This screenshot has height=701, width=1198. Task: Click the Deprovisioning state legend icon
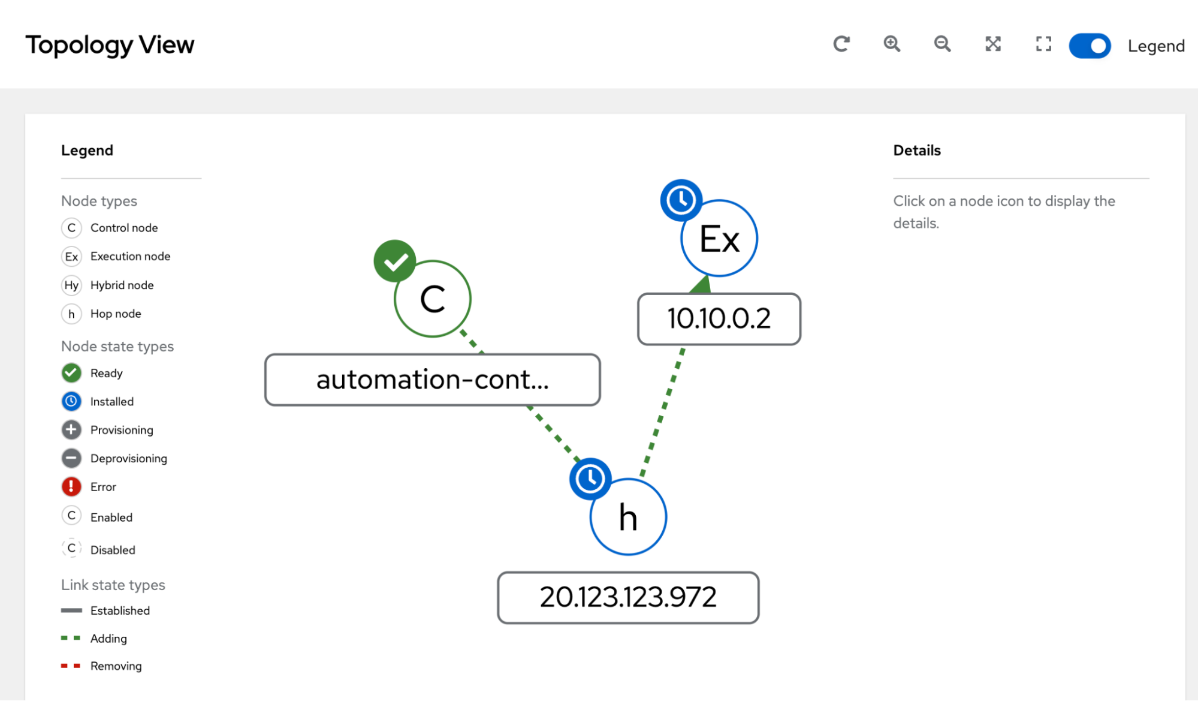point(71,458)
